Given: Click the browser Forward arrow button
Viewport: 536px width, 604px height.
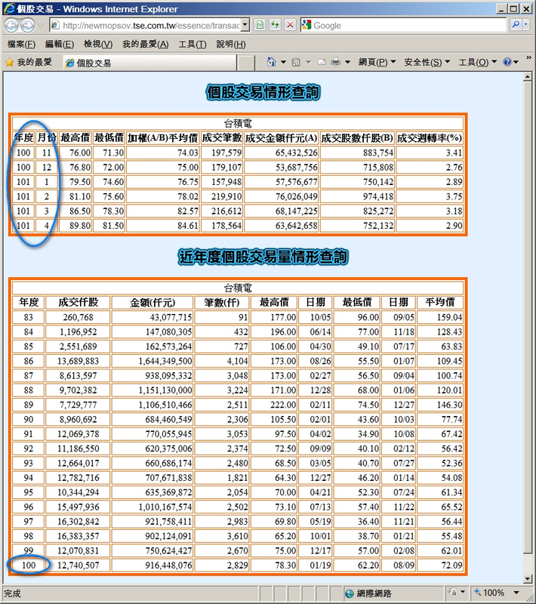Looking at the screenshot, I should tap(27, 26).
